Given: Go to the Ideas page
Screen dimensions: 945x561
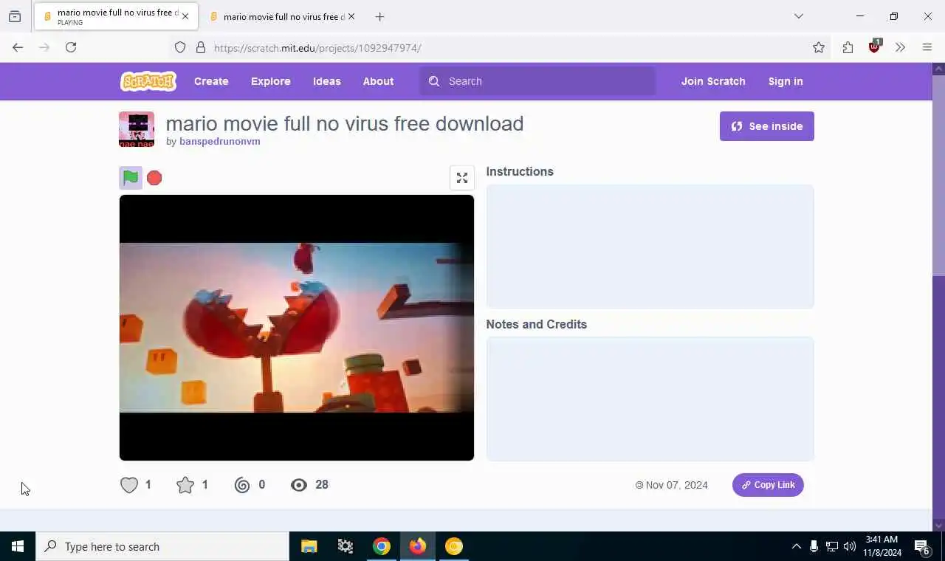Looking at the screenshot, I should [x=327, y=81].
